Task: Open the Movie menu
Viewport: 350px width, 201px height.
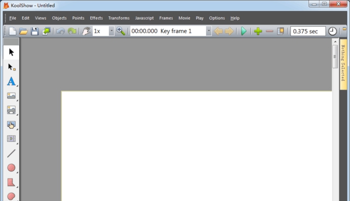Action: [184, 18]
